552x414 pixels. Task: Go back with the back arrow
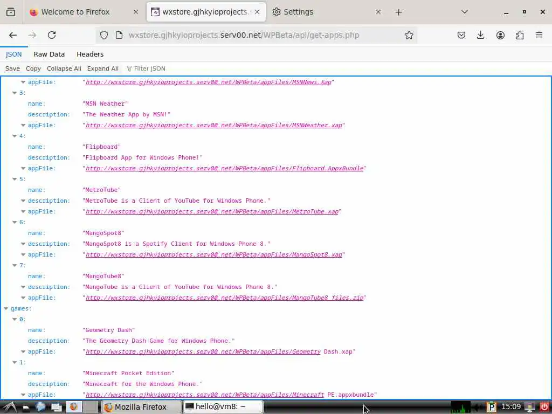13,35
